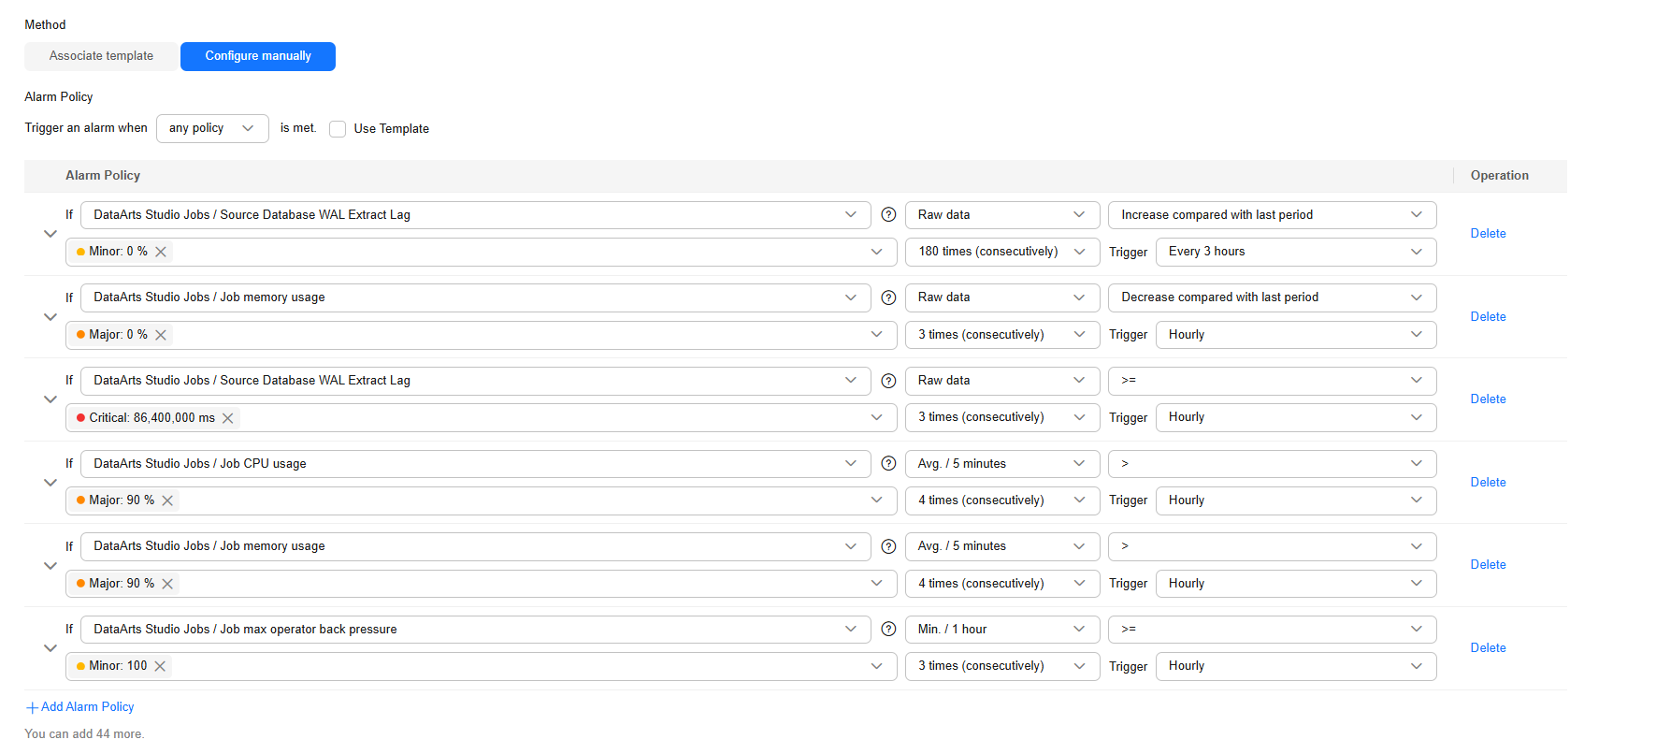Delete the Job max operator back pressure policy
The width and height of the screenshot is (1656, 754).
click(x=1488, y=647)
